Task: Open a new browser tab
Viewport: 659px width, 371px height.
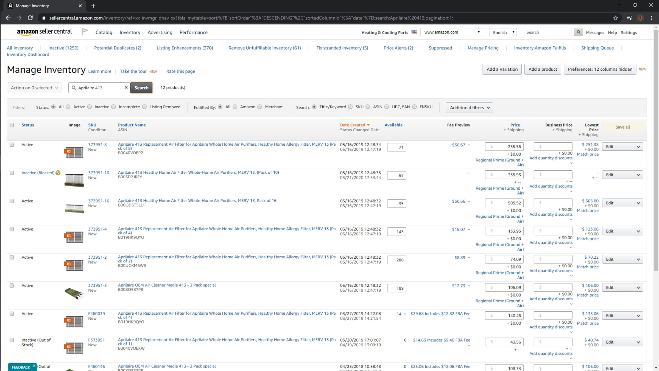Action: [93, 6]
